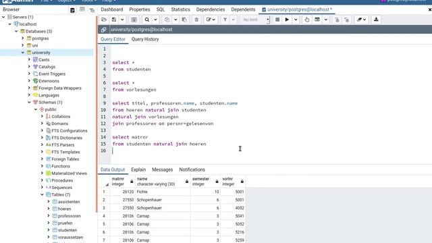Viewport: 432px width, 243px height.
Task: Open the Explain options dropdown
Action: 325,20
